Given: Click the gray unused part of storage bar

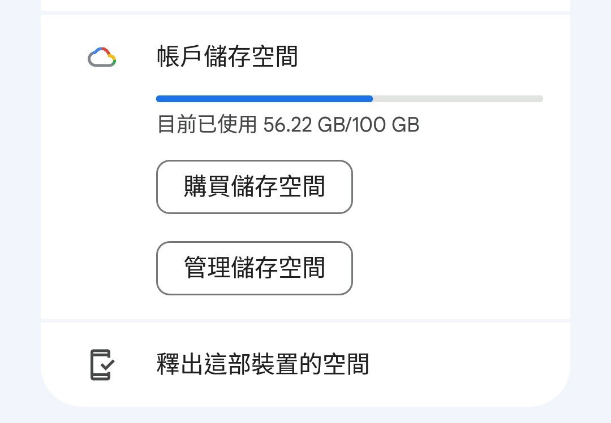Looking at the screenshot, I should (x=457, y=99).
